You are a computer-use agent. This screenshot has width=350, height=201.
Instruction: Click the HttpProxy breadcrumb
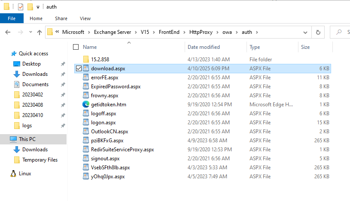[201, 32]
